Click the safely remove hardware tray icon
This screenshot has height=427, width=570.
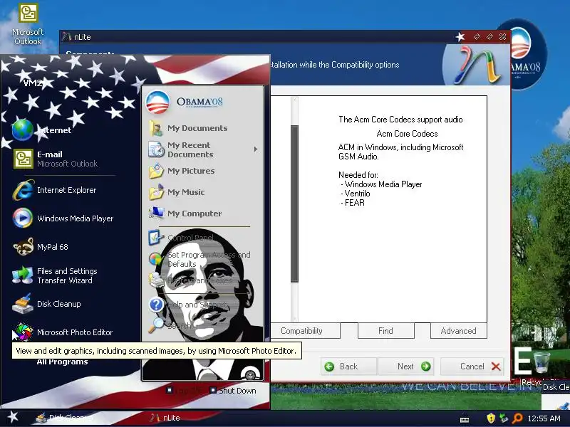click(x=504, y=418)
